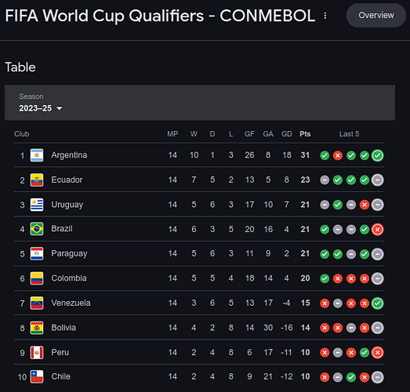The height and width of the screenshot is (392, 410).
Task: Click the Pts column header
Action: point(305,134)
